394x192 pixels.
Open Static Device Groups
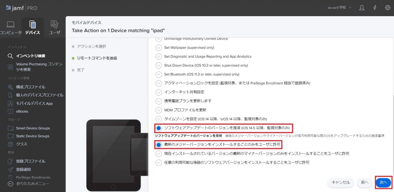(x=33, y=136)
